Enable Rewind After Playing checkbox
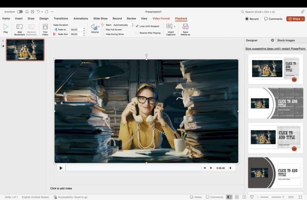The width and height of the screenshot is (307, 200). 137,33
